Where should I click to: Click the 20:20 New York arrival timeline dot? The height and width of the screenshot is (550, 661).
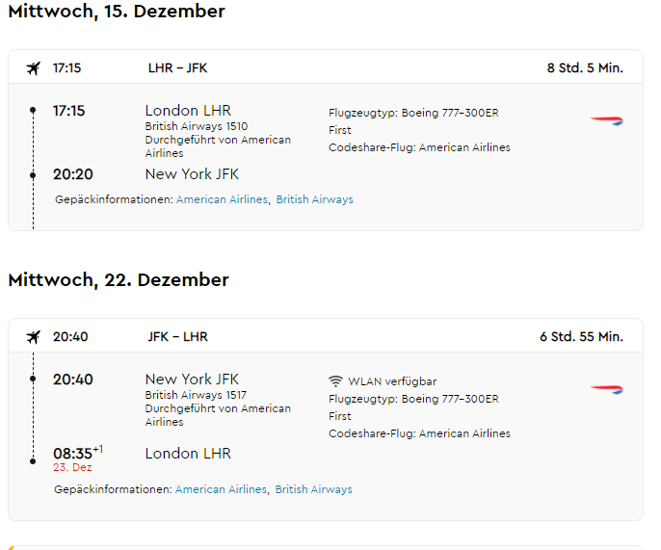[x=33, y=175]
